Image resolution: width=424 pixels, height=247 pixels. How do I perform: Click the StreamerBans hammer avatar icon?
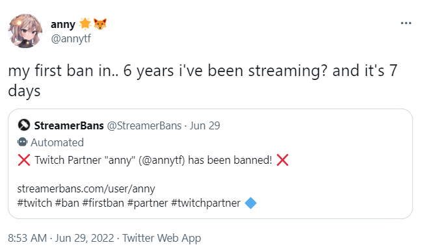(x=24, y=125)
